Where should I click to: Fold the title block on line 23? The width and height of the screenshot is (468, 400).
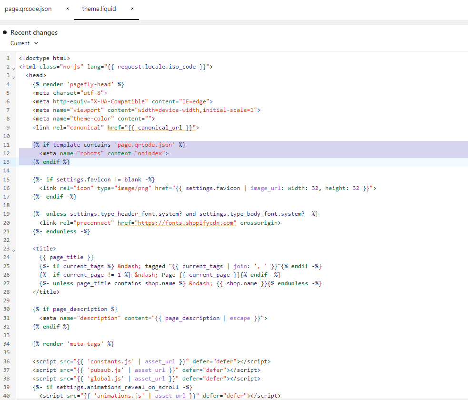click(14, 249)
